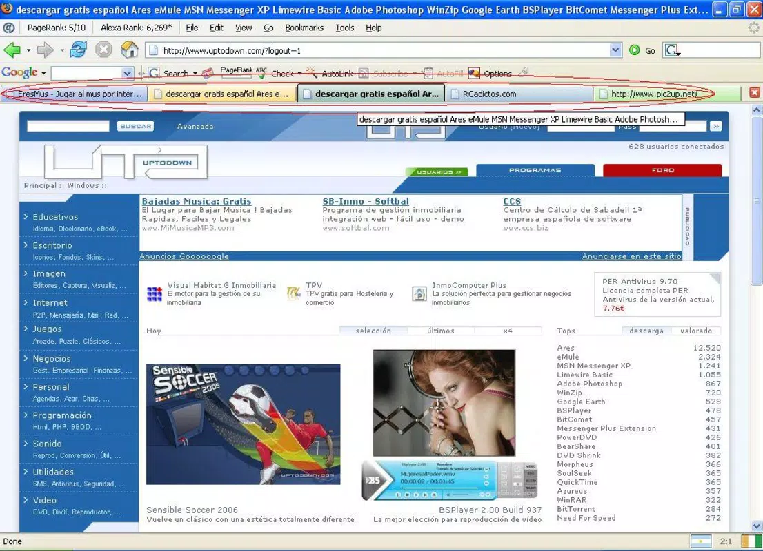This screenshot has width=763, height=551.
Task: Open the browser home page icon
Action: coord(130,50)
